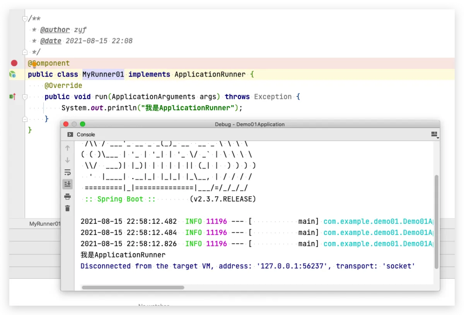
Task: Click the Spring bean gutter icon
Action: point(13,74)
